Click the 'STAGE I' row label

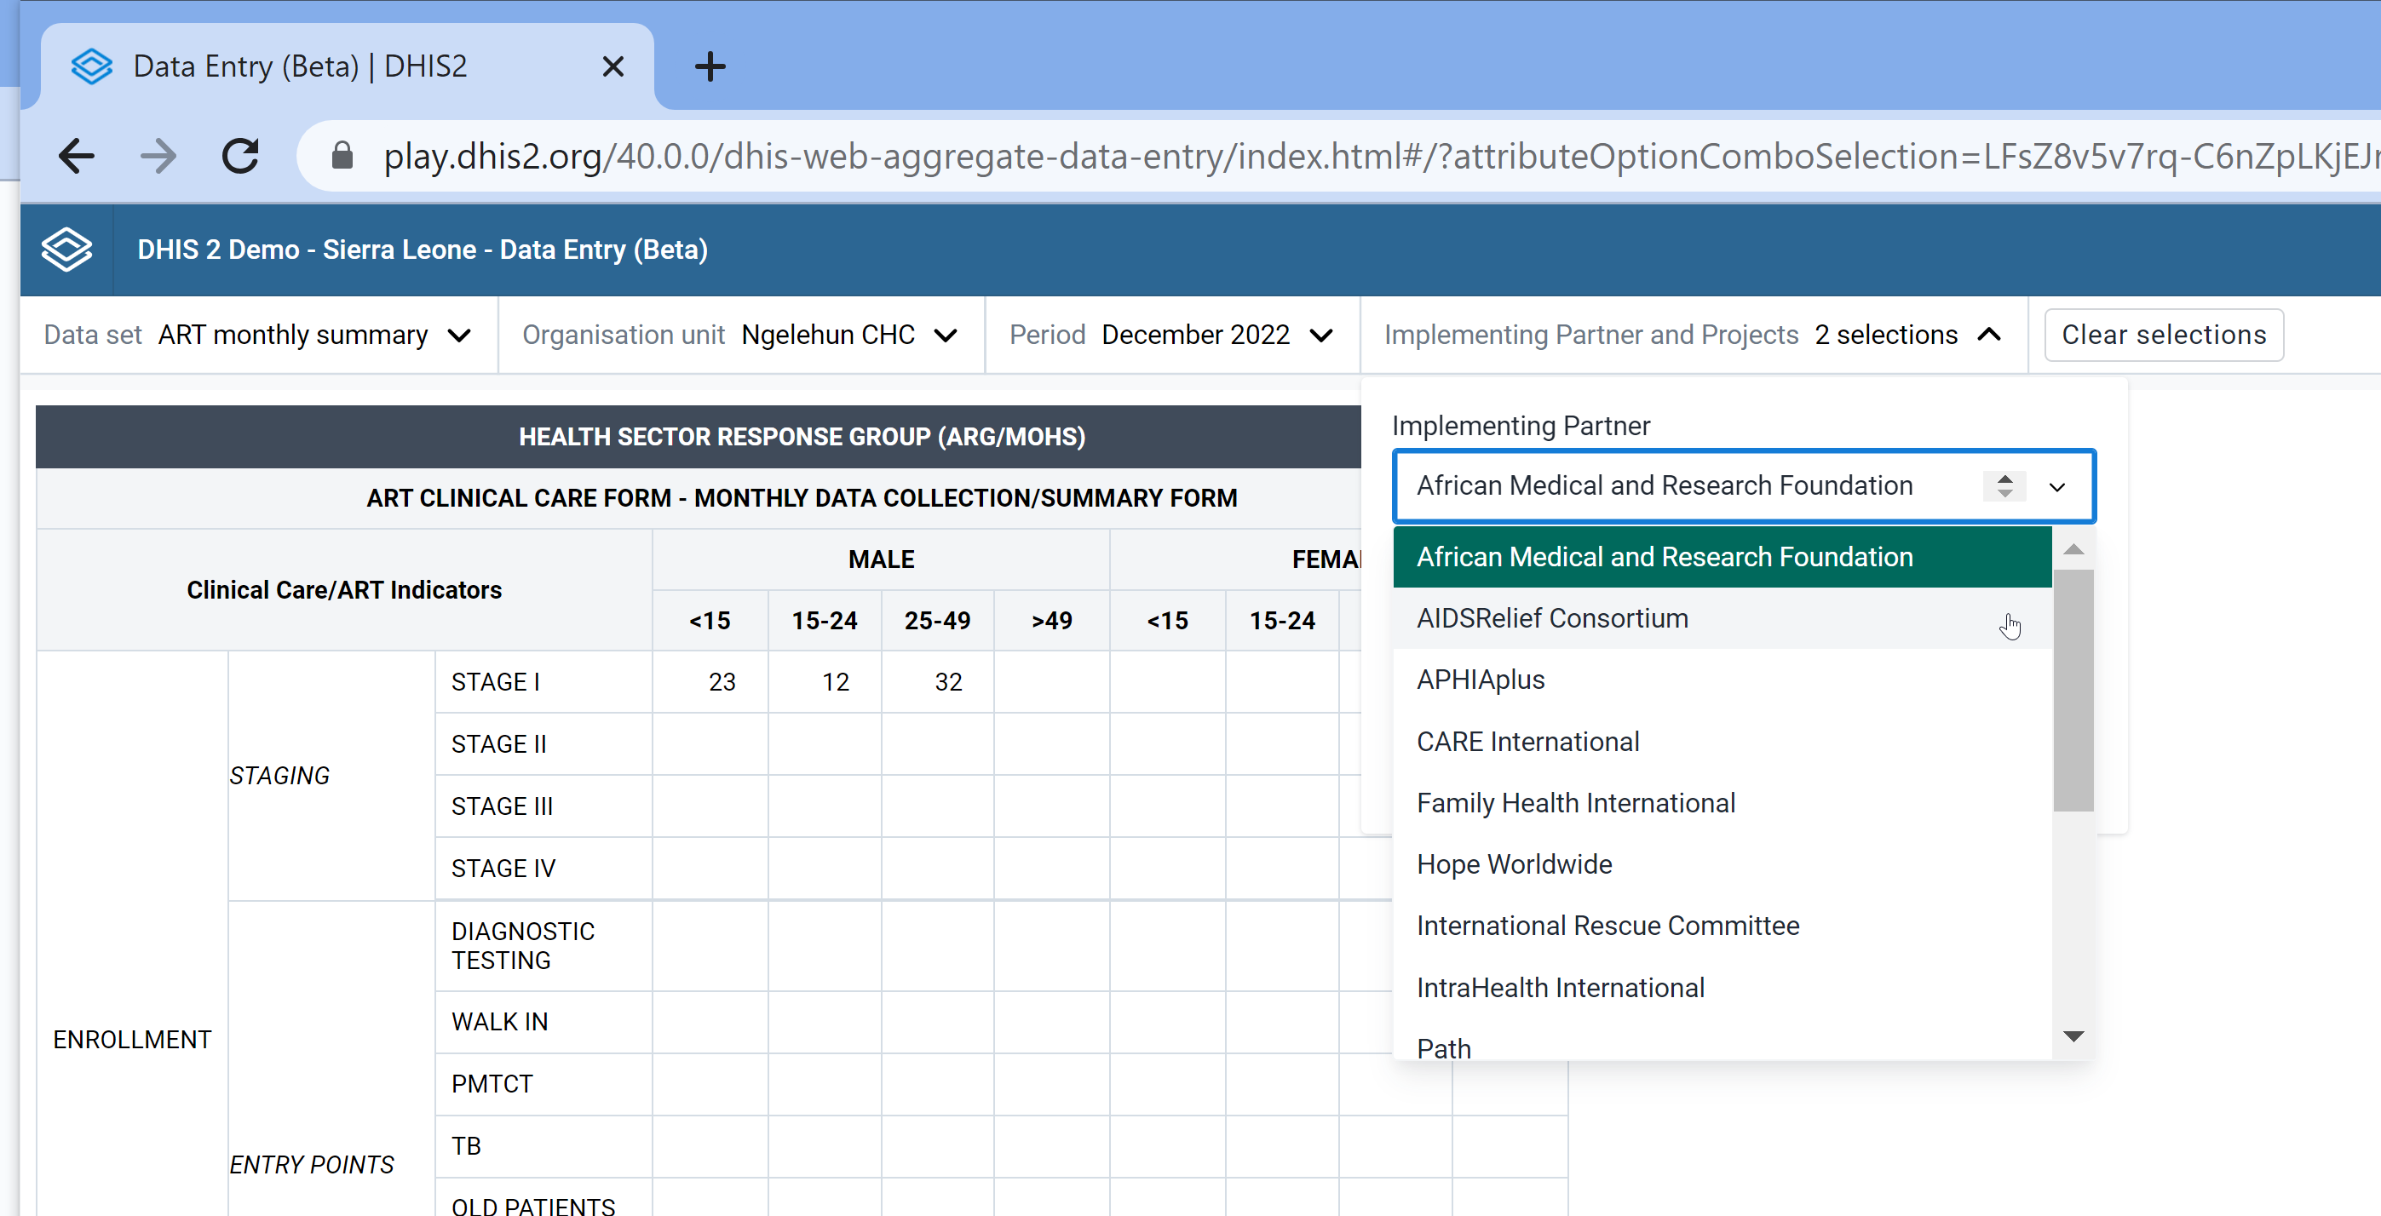pos(496,682)
